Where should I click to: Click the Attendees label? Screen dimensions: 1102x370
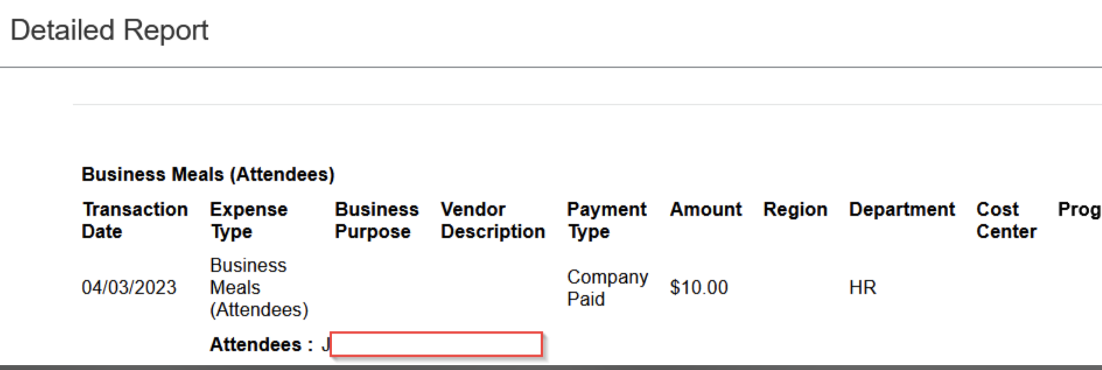[x=261, y=345]
